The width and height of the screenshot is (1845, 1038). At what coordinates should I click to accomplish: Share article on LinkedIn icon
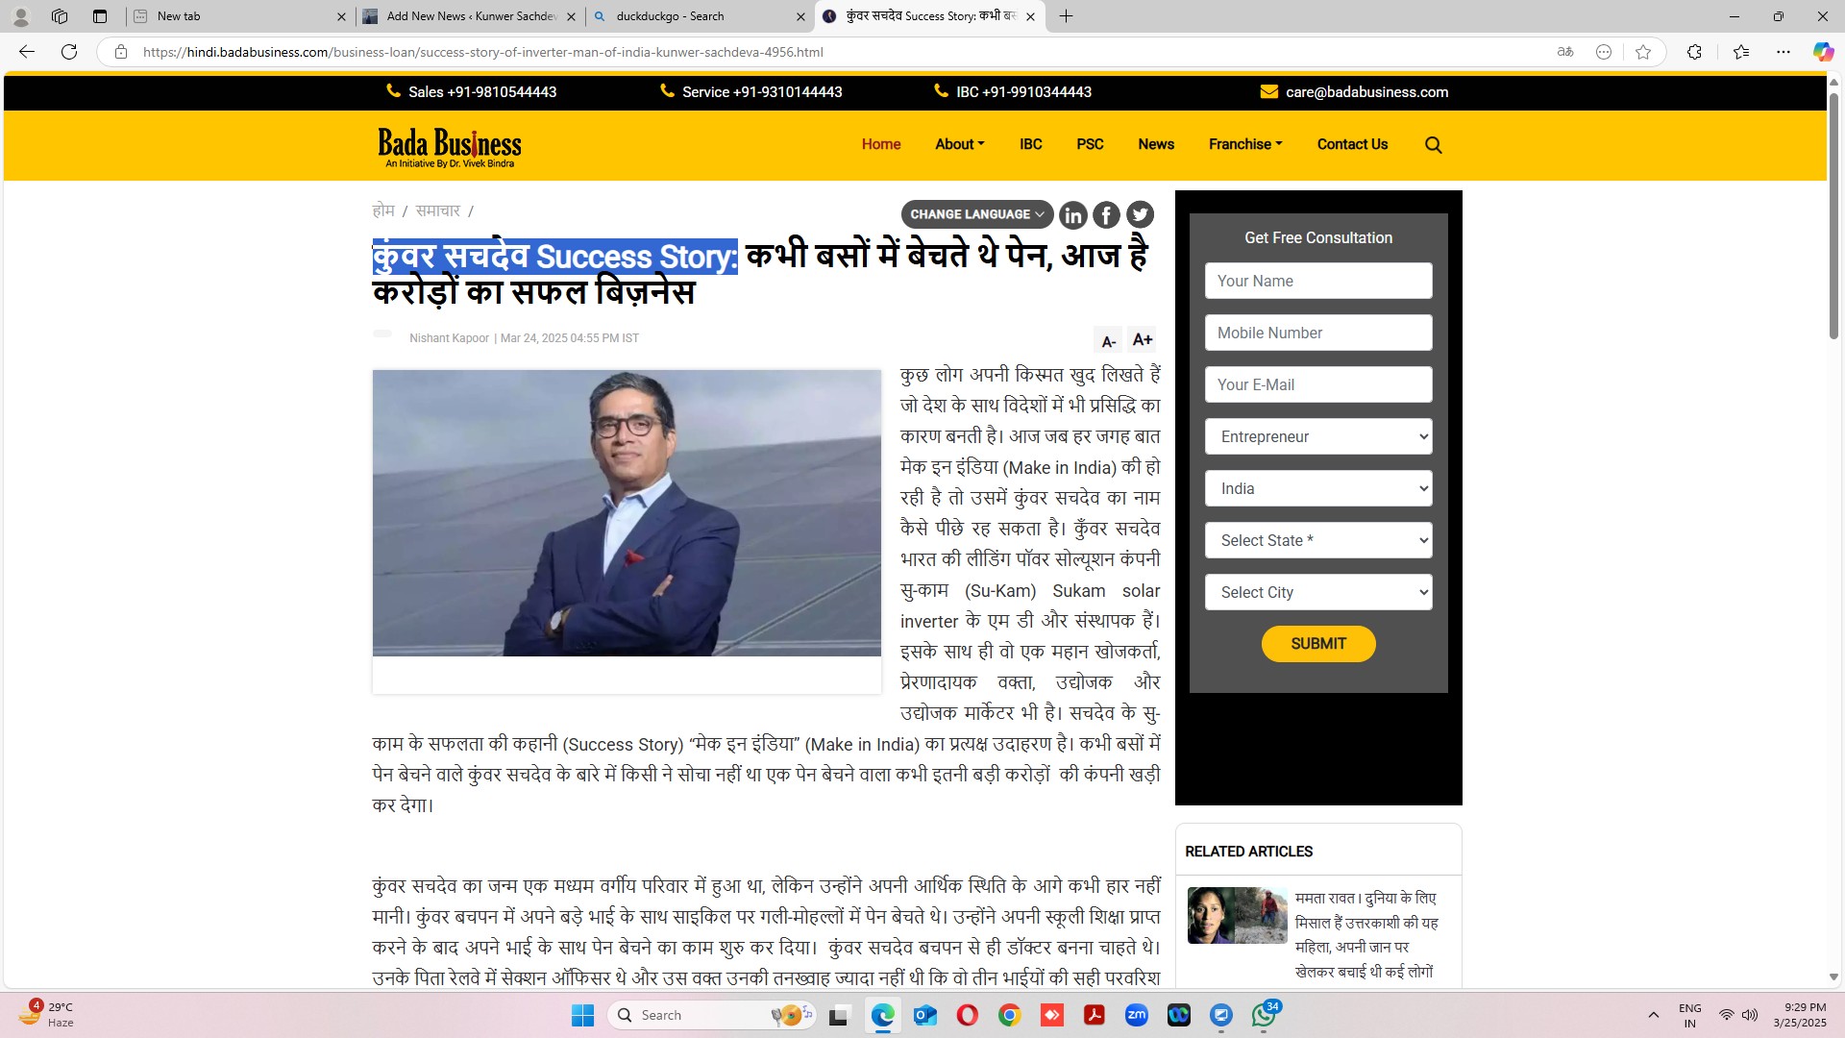(1072, 215)
